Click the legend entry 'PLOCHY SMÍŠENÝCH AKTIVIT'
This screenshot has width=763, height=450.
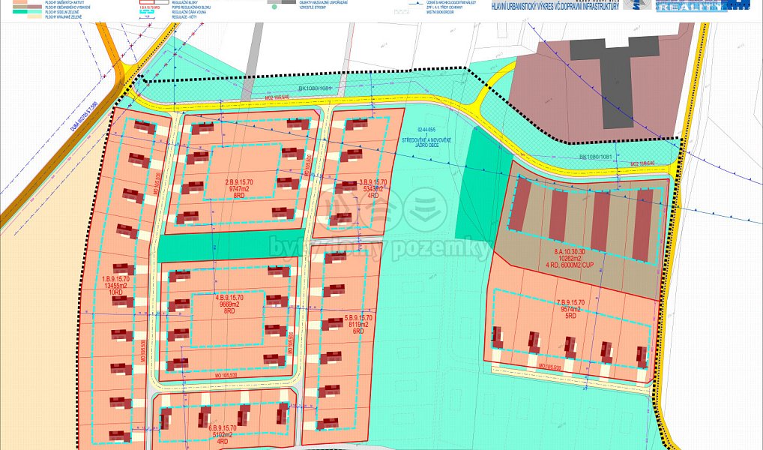pos(64,2)
